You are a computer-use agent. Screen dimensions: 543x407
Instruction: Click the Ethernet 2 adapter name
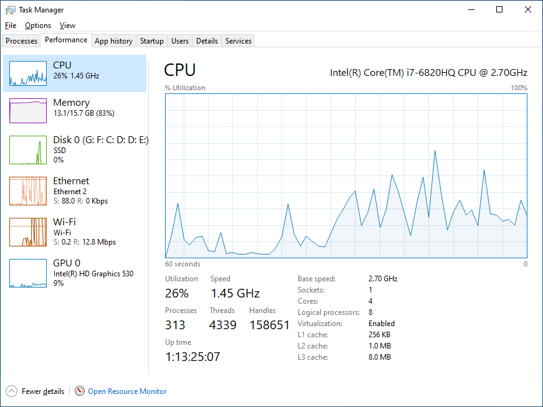tap(70, 192)
